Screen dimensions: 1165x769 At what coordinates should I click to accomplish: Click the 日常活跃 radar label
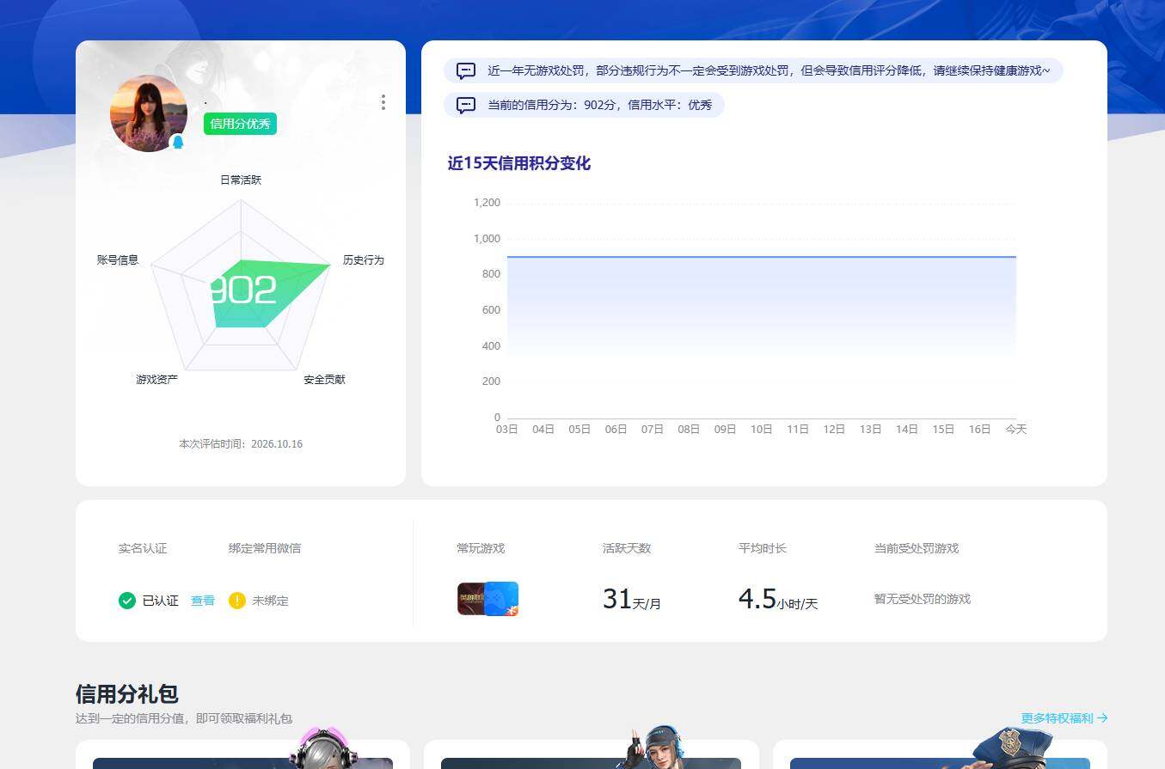pos(241,180)
